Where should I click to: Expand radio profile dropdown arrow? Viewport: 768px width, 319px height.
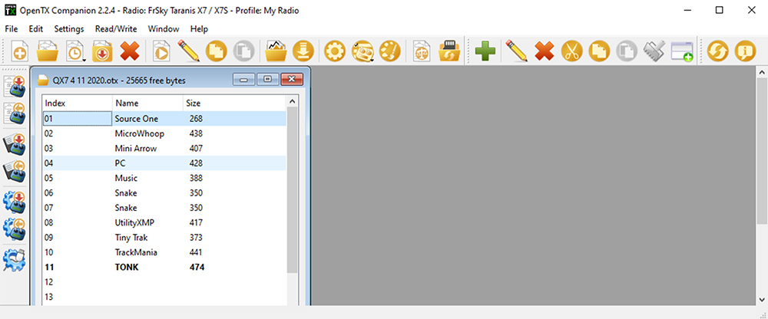372,60
